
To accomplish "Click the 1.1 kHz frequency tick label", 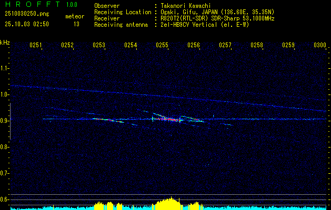I will (4, 68).
